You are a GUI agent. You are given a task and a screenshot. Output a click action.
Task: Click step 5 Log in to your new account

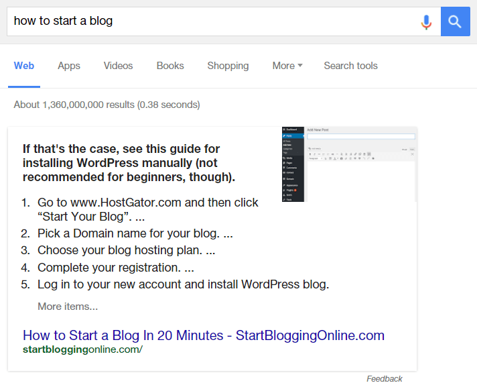(184, 284)
